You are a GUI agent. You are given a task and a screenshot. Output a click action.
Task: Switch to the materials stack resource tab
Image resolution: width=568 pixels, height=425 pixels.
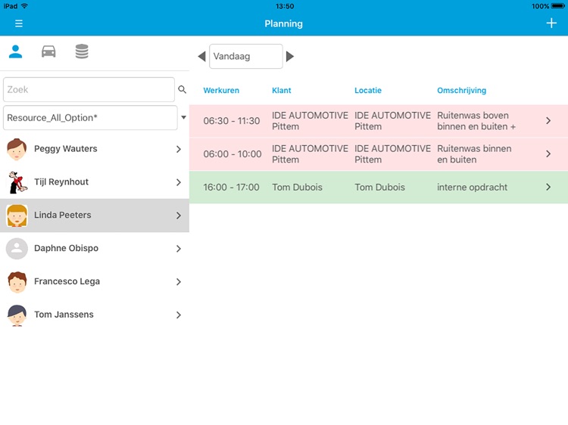pos(82,51)
